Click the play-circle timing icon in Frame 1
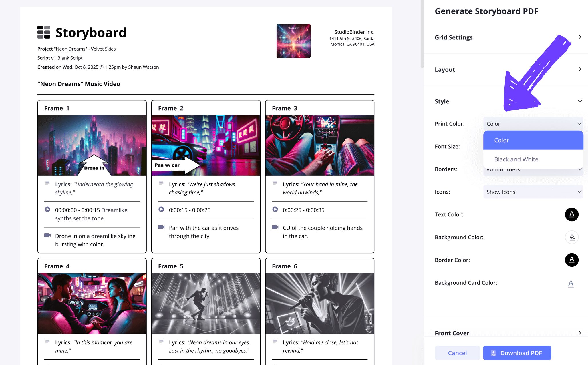The width and height of the screenshot is (588, 365). click(x=47, y=209)
